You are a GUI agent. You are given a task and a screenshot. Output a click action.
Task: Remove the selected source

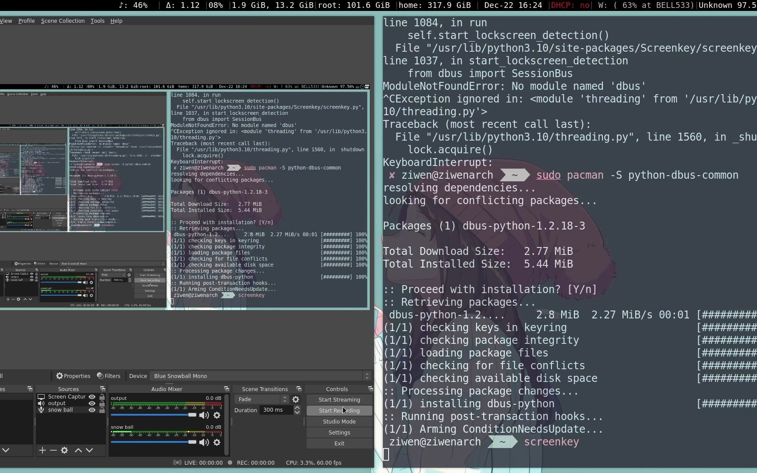[x=53, y=450]
